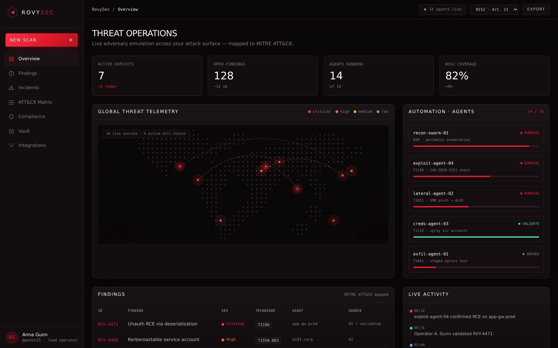
Task: Click the recon-swarm-01 progress bar
Action: coord(476,146)
